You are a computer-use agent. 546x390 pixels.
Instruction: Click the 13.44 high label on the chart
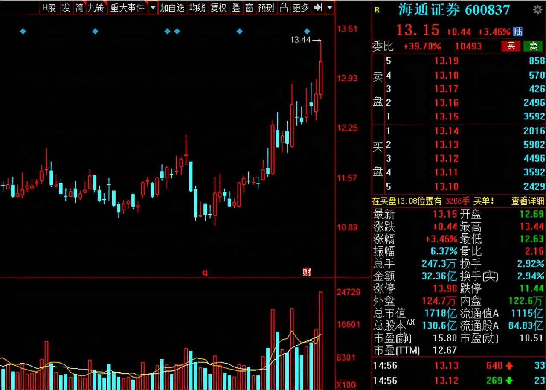300,40
